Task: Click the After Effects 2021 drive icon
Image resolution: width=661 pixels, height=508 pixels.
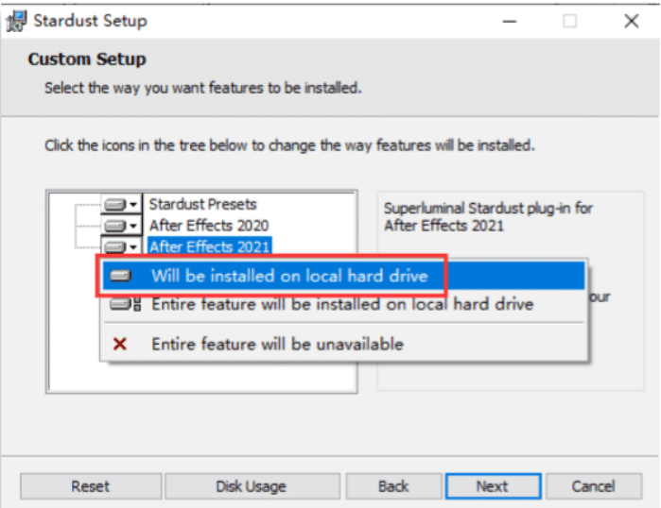Action: (x=115, y=246)
